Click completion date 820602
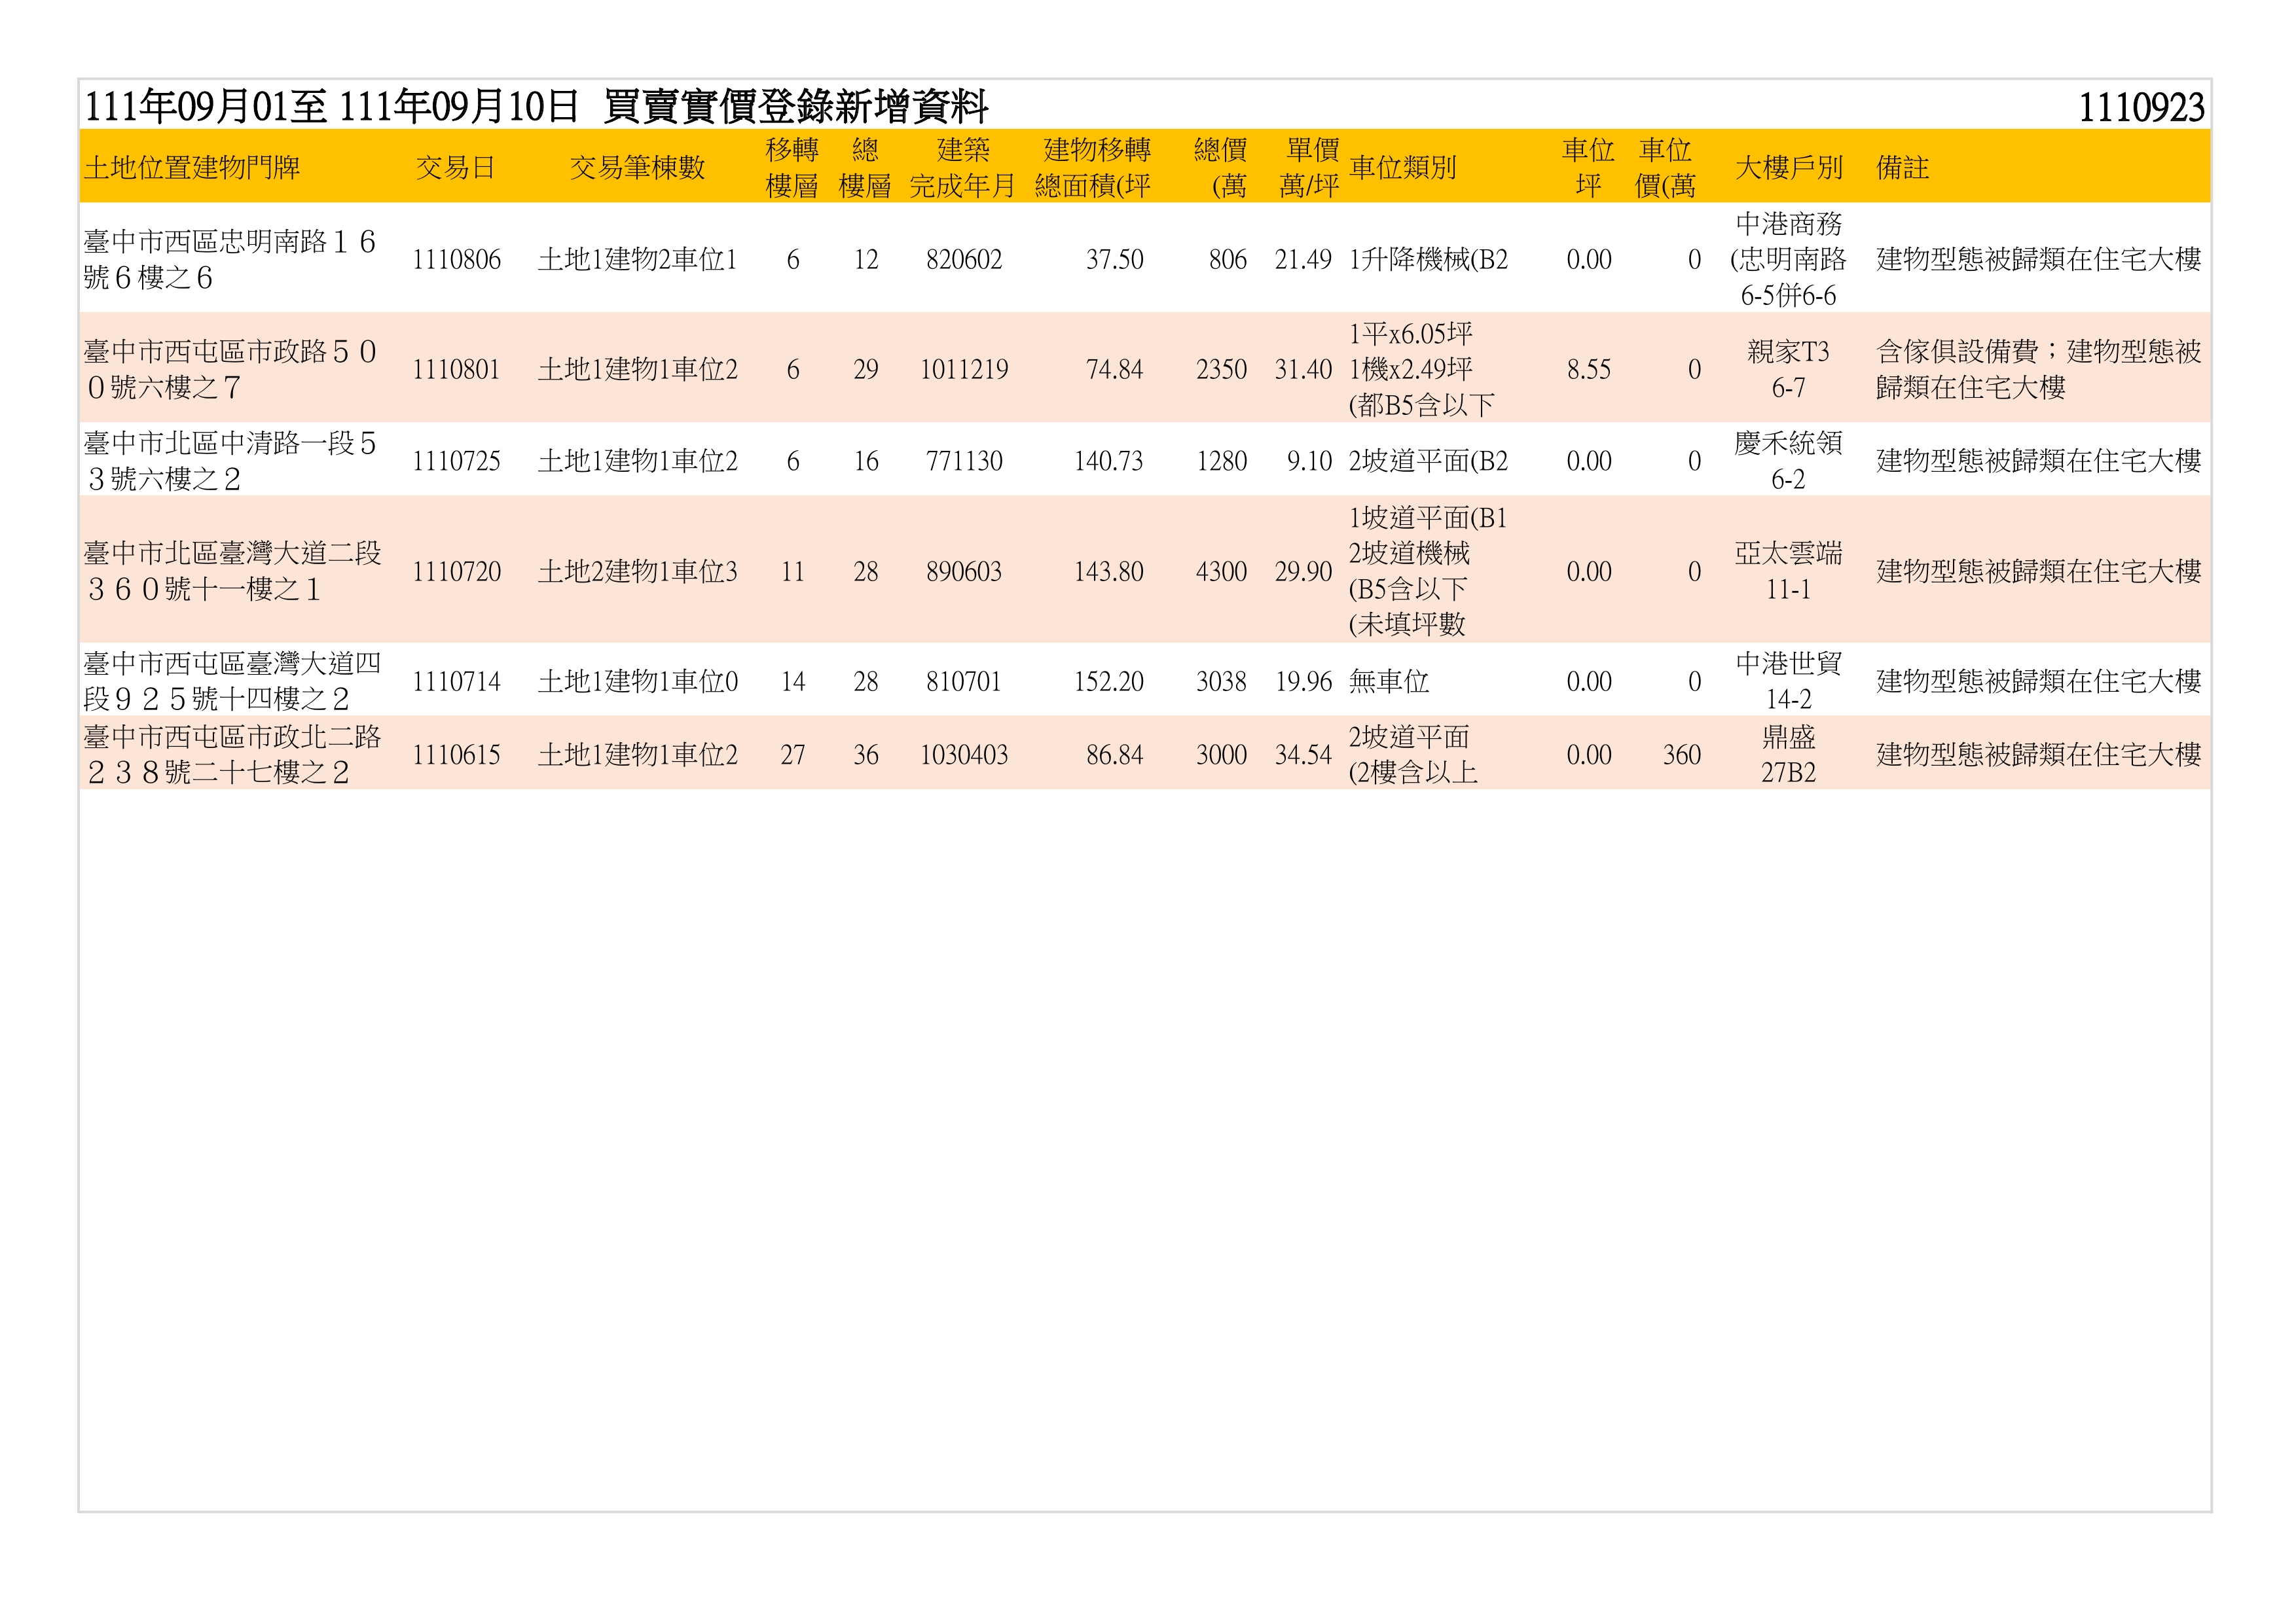2296x1623 pixels. pos(964,260)
